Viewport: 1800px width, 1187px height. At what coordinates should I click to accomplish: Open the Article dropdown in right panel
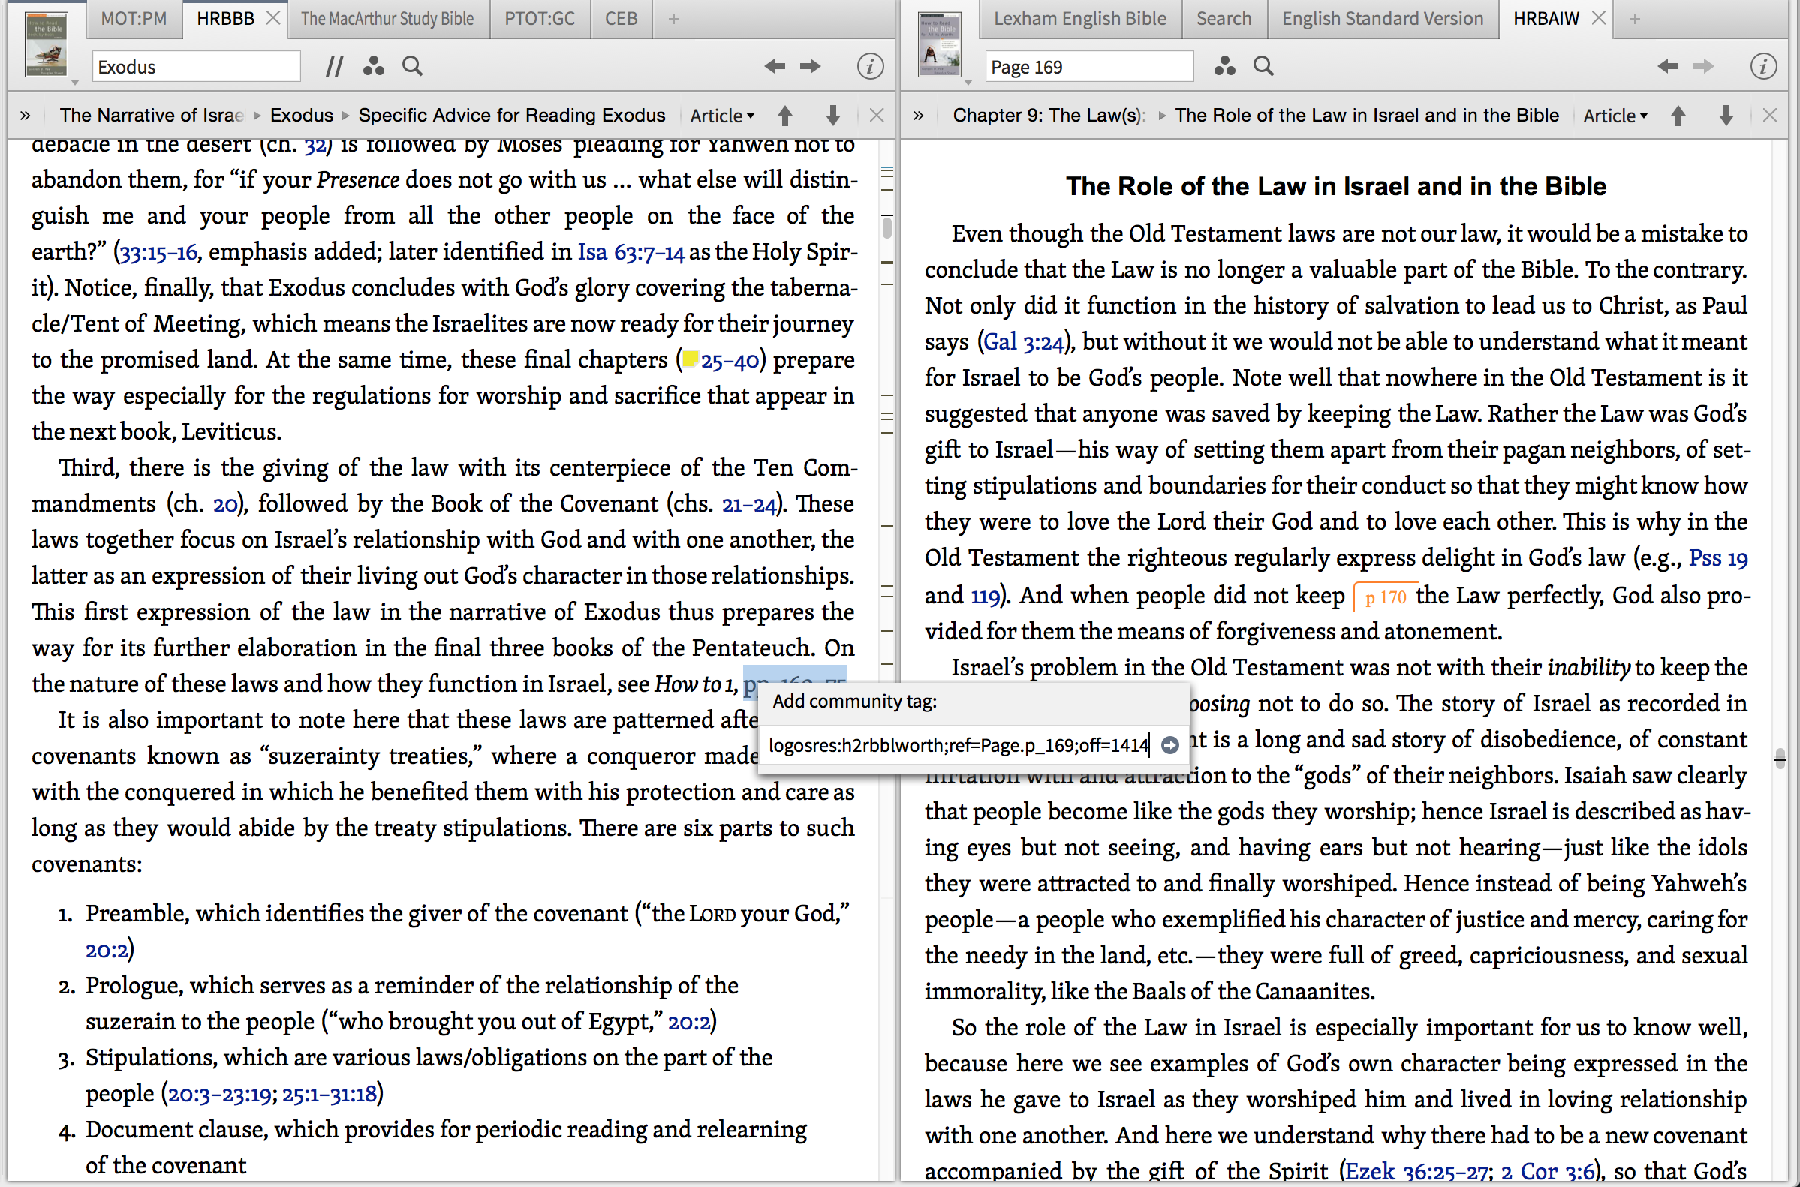pos(1615,116)
